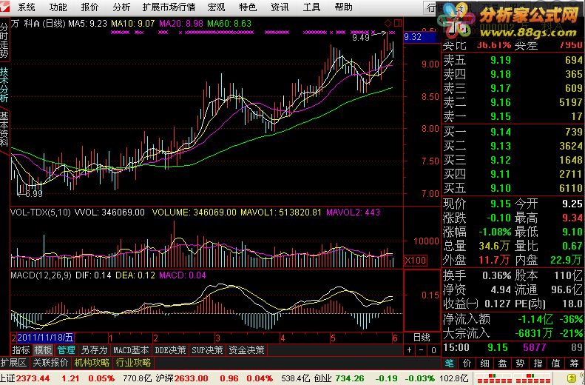Click the 2011/11/18/五 date label
This screenshot has height=385, width=585.
pos(45,338)
